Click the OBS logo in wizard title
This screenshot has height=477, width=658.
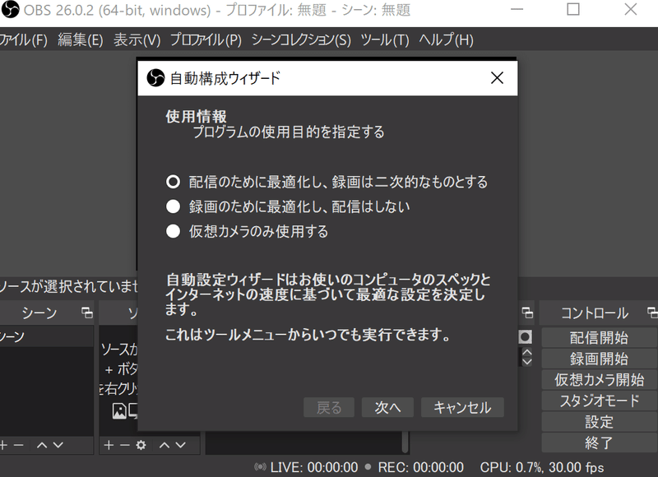pyautogui.click(x=155, y=77)
